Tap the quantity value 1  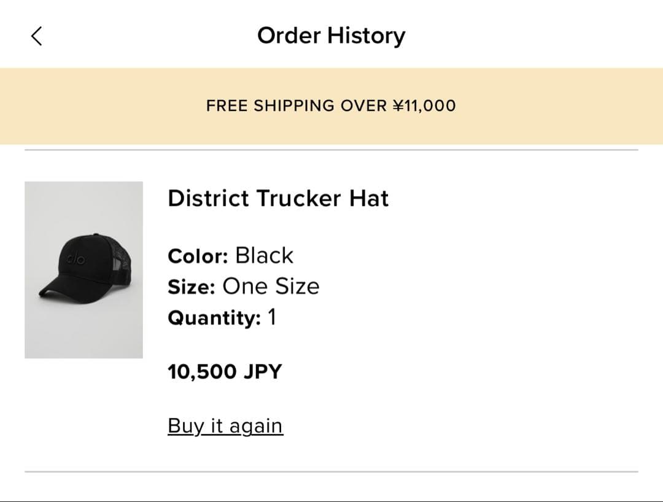(x=272, y=318)
